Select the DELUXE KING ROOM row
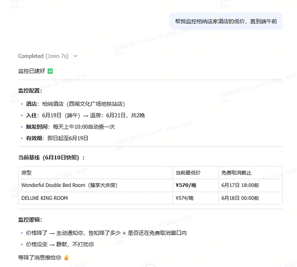This screenshot has width=297, height=267. [151, 198]
